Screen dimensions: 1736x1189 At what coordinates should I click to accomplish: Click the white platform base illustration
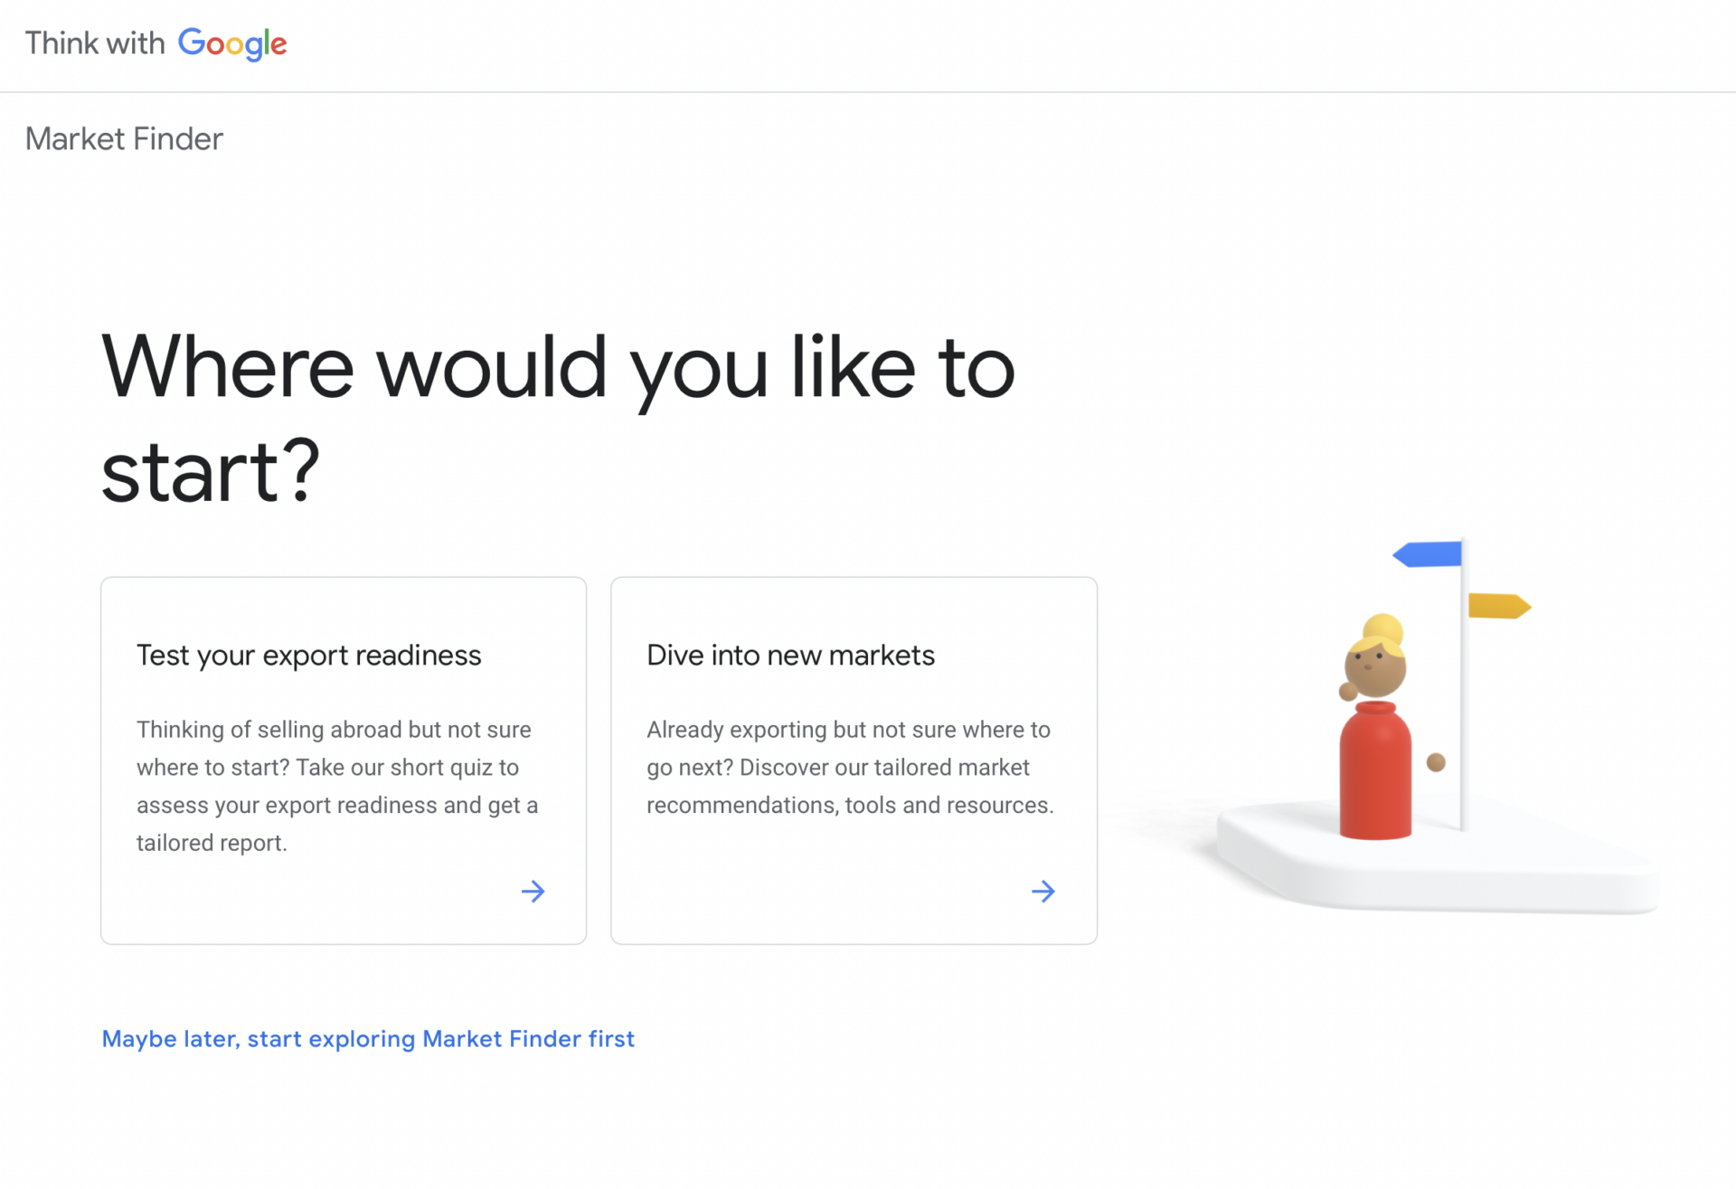pyautogui.click(x=1438, y=857)
